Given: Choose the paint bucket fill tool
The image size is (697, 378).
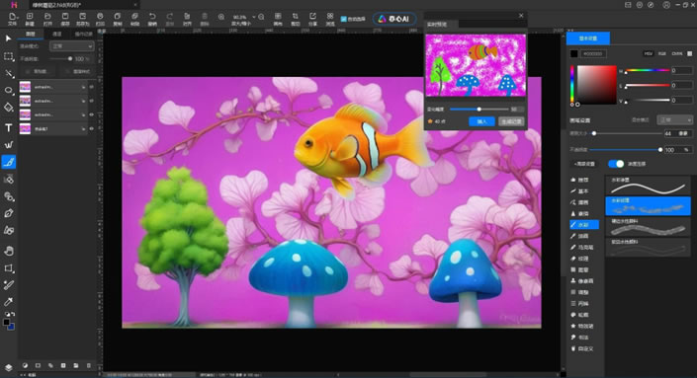Looking at the screenshot, I should point(9,108).
